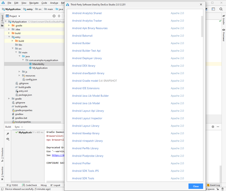Click the toolbar icon left of the search magnifier
This screenshot has width=226, height=191.
pos(213,9)
